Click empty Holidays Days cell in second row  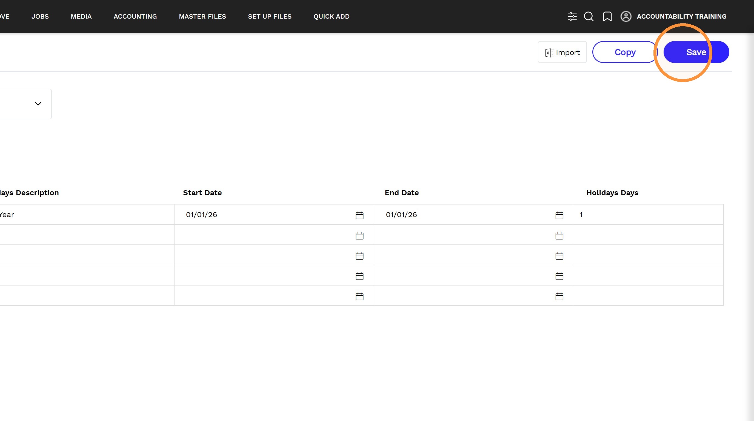click(649, 235)
